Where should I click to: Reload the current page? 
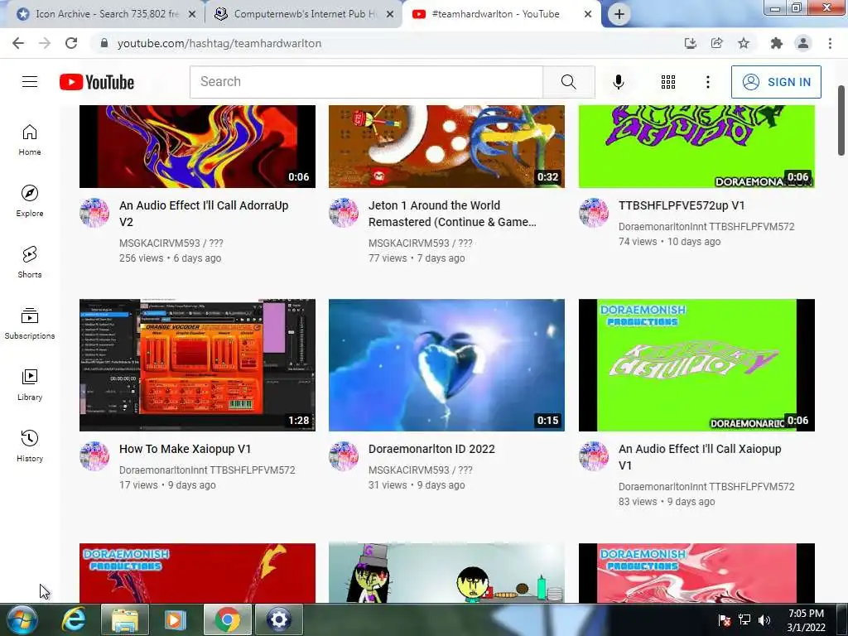(x=71, y=43)
